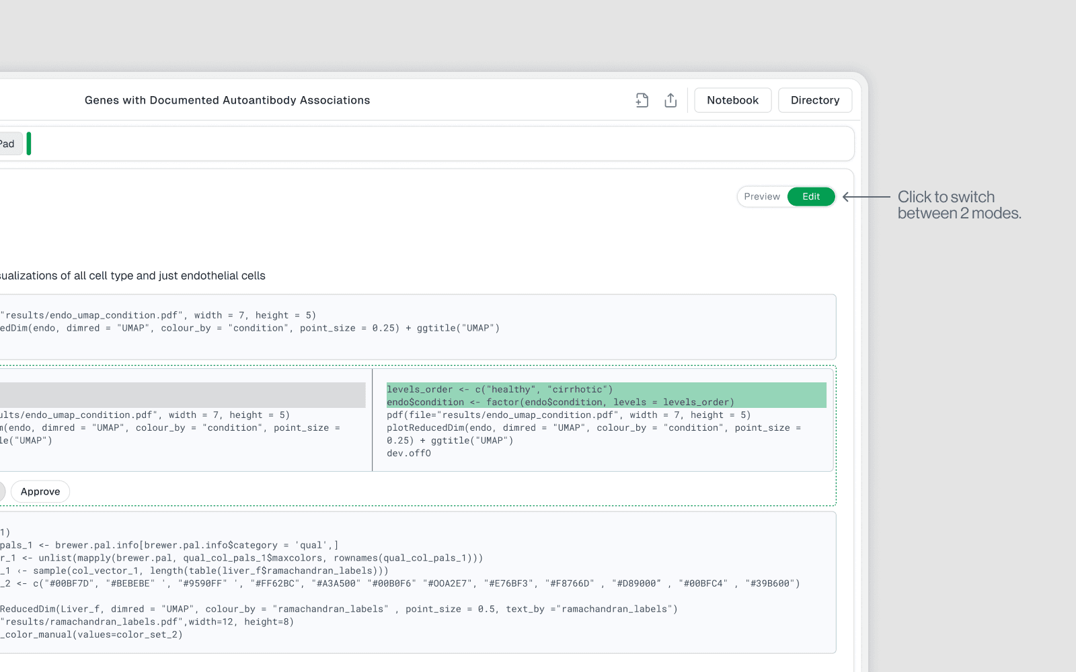Click the pdf(file="results/endo_umap_condition.pdf" line in right diff pane

pos(568,415)
